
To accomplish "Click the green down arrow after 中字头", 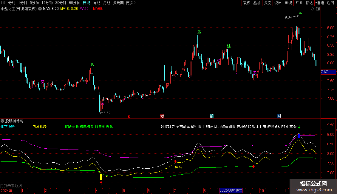I will (299, 127).
